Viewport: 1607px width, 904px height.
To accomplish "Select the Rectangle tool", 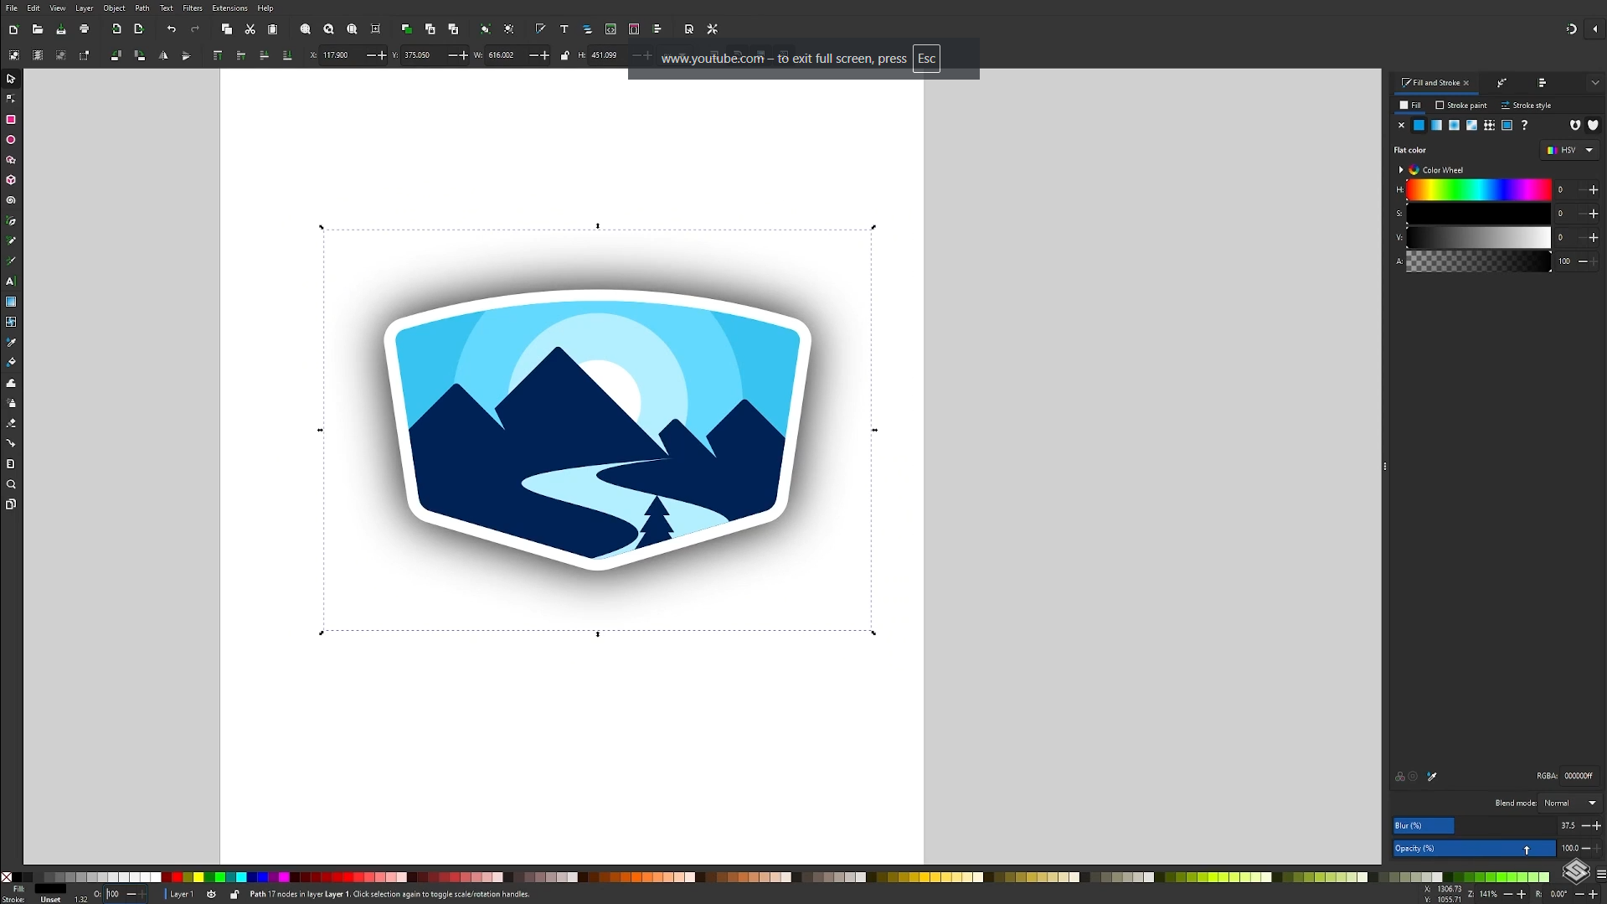I will tap(11, 119).
